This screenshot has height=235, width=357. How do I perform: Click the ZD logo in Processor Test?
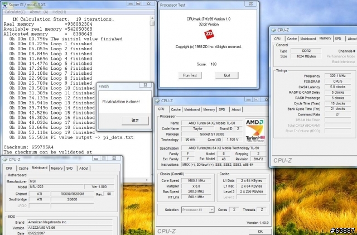coord(209,34)
